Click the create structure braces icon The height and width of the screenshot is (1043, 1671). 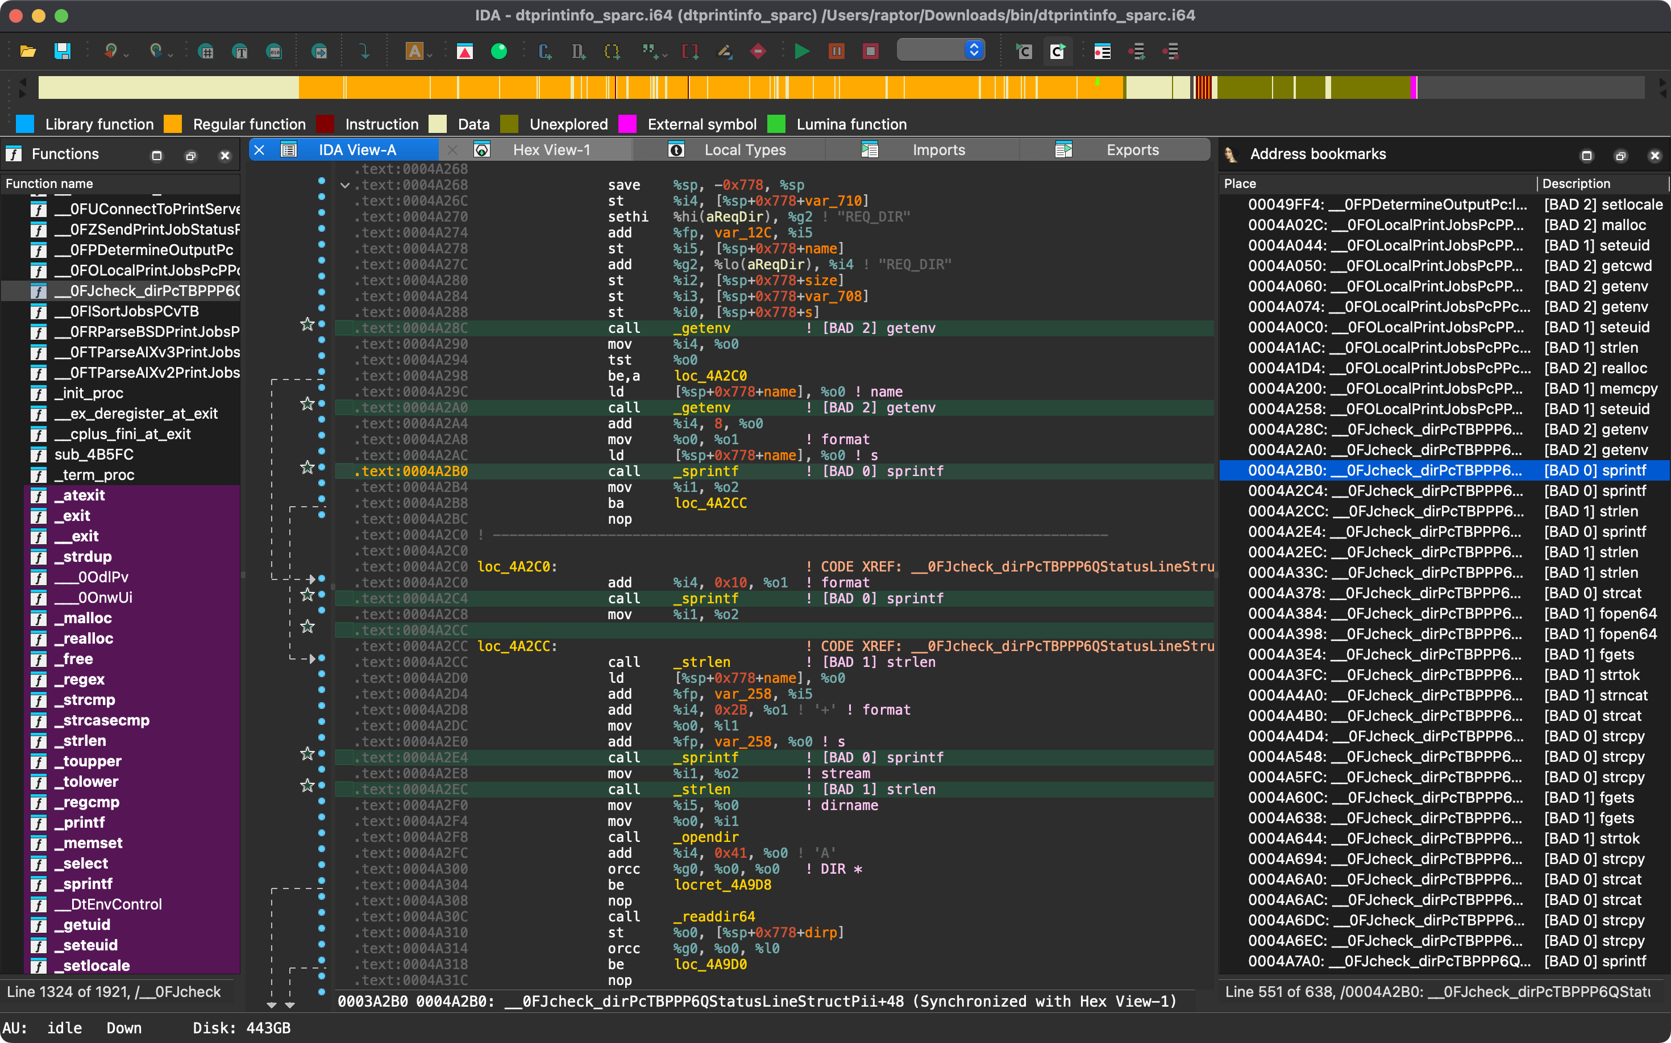click(x=612, y=51)
